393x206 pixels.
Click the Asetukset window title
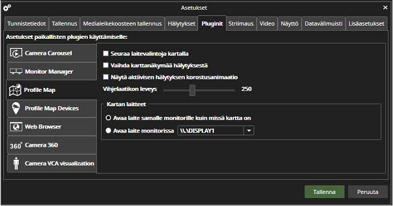pyautogui.click(x=194, y=8)
